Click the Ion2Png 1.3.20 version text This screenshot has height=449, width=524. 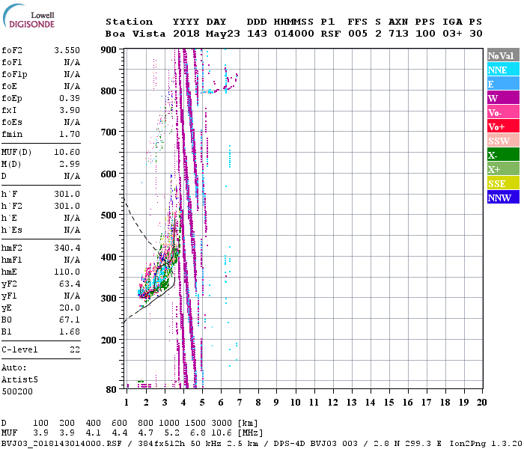click(486, 444)
